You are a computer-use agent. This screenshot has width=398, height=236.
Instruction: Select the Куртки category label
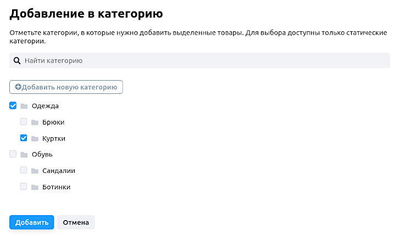click(54, 139)
